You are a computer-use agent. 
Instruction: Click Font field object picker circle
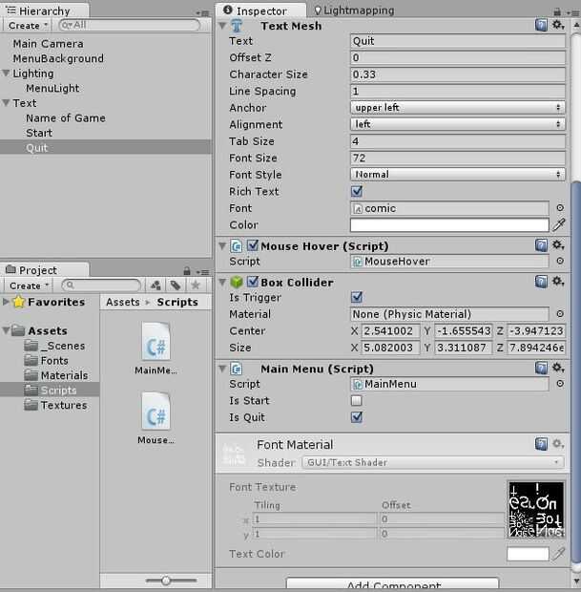[560, 207]
